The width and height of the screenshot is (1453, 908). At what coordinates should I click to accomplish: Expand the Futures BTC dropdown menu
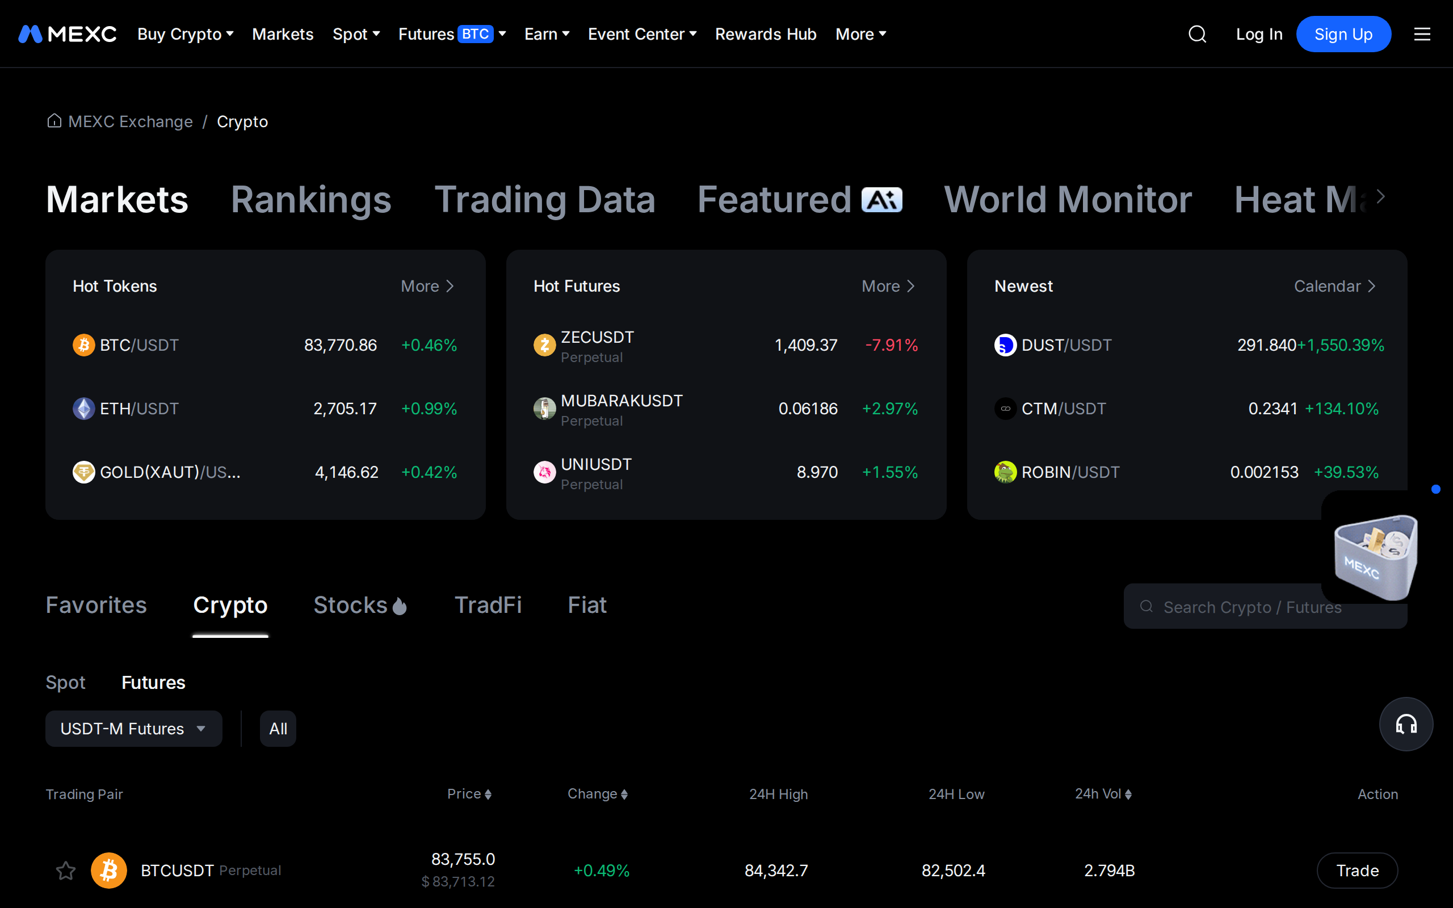coord(452,34)
